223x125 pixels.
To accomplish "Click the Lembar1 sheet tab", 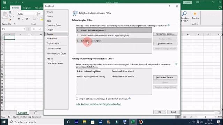I will [23, 112].
